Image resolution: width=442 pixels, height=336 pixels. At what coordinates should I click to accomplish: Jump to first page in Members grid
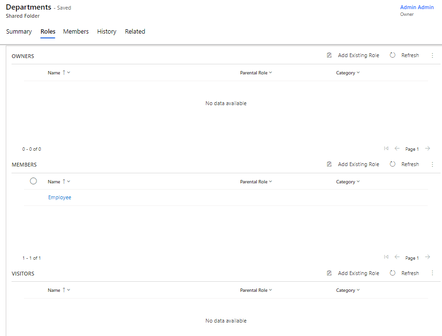(386, 257)
